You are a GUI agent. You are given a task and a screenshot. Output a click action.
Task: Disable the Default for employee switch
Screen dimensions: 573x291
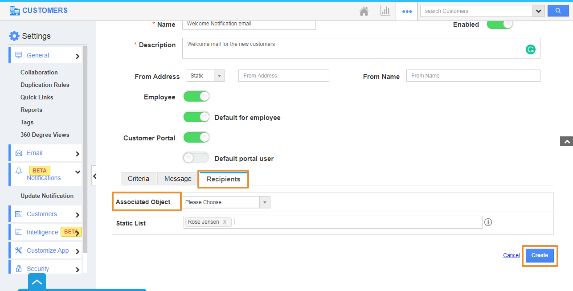[196, 117]
